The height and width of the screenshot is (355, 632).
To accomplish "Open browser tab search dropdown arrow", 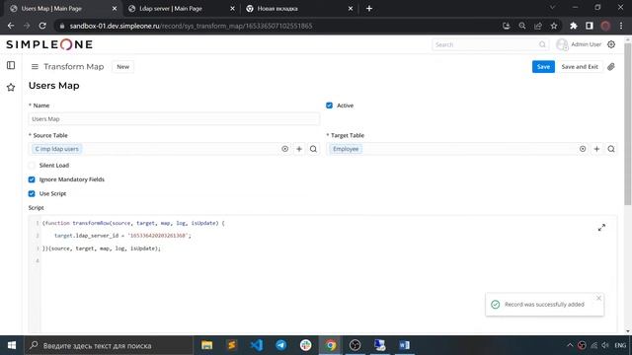I will (552, 8).
